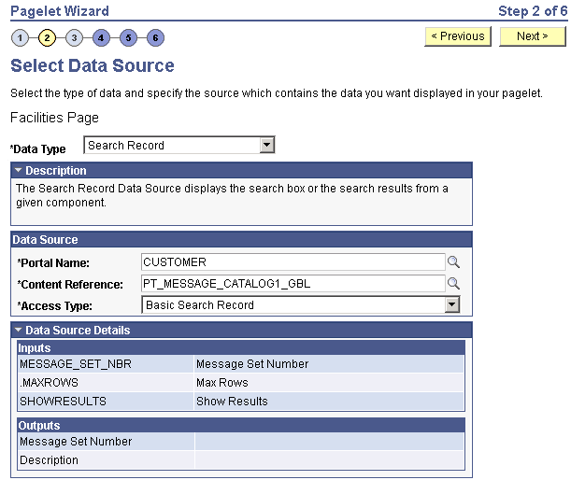
Task: Go to wizard step 1 circle
Action: click(x=20, y=38)
